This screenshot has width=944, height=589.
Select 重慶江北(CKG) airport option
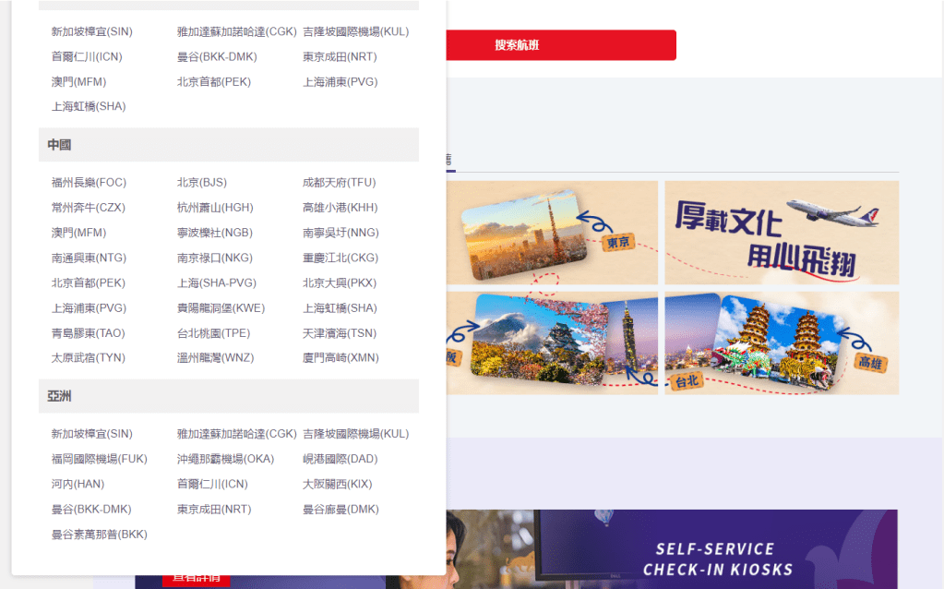(x=340, y=258)
